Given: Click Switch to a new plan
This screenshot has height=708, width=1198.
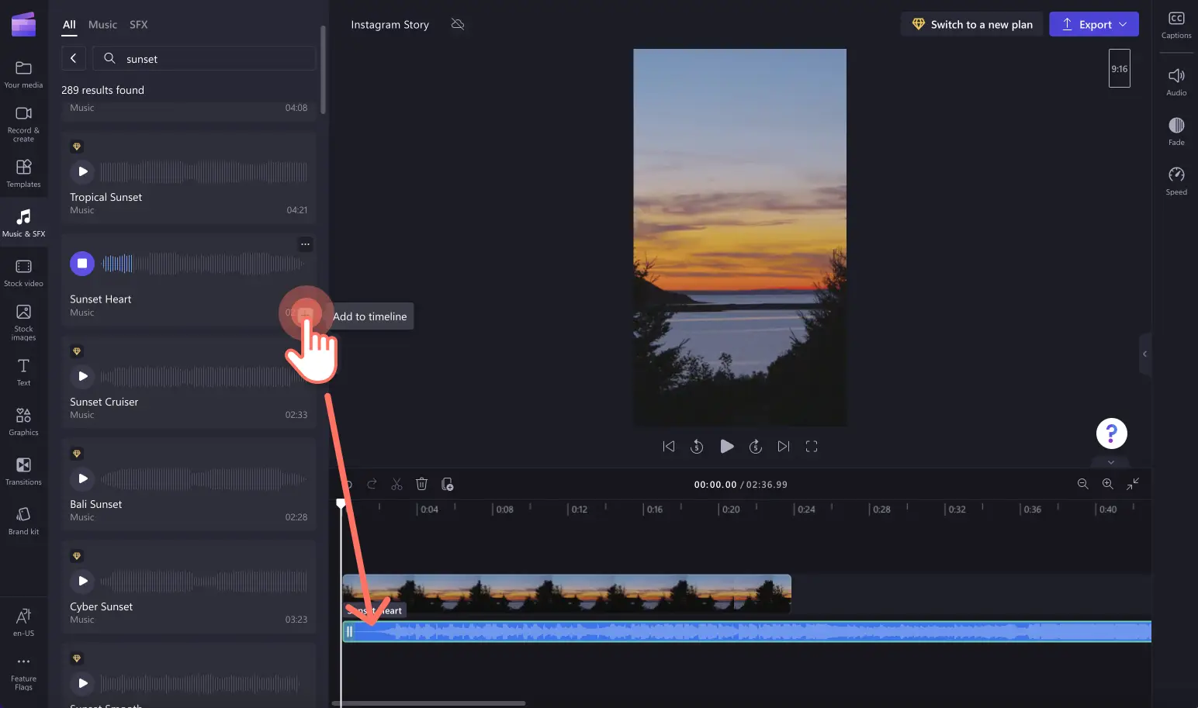Looking at the screenshot, I should point(972,24).
